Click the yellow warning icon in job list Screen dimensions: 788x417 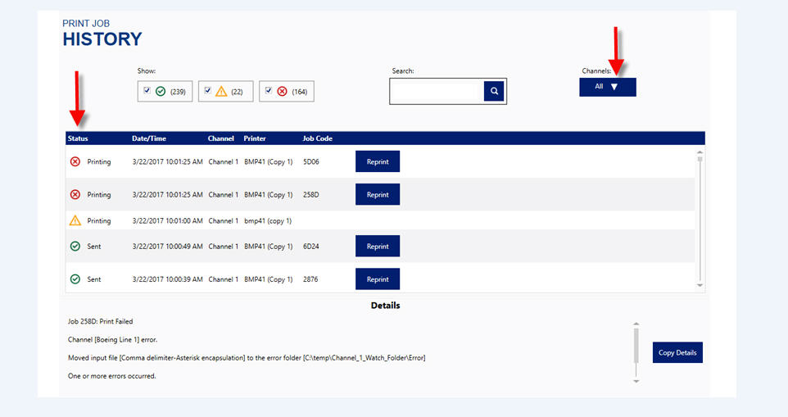75,220
